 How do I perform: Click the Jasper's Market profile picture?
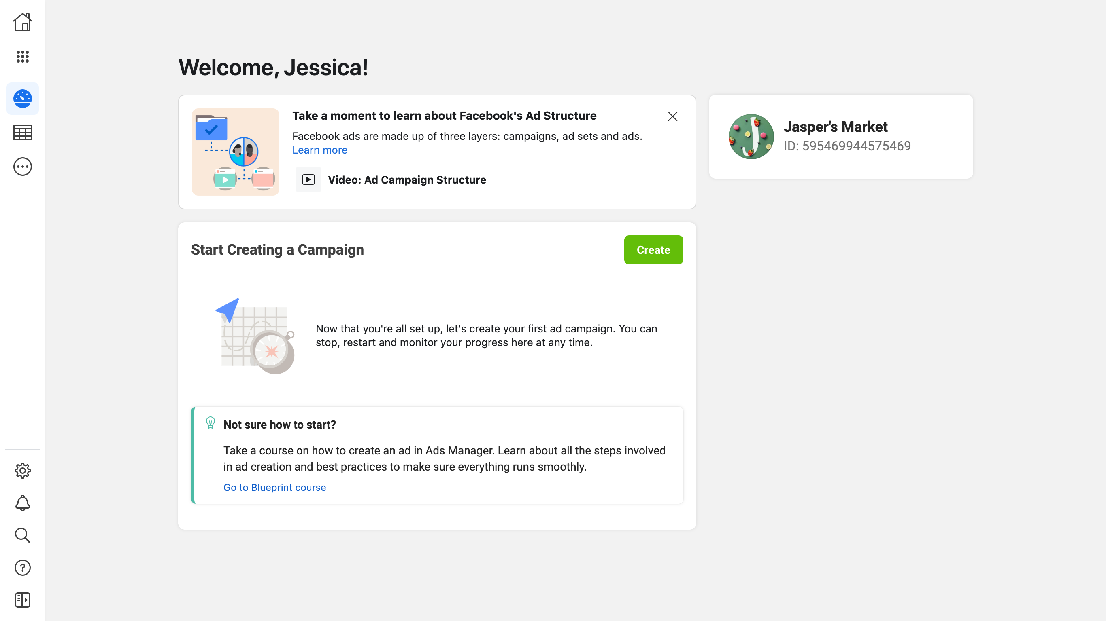coord(751,137)
